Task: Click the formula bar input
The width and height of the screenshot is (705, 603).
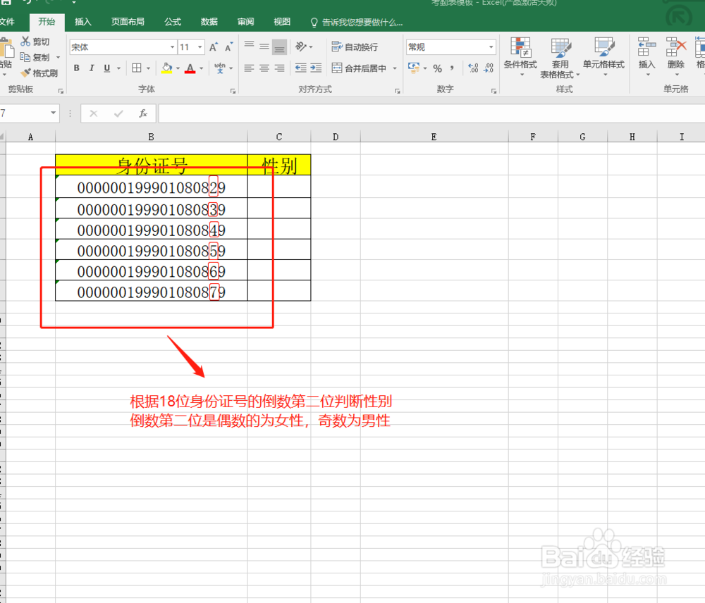Action: pos(431,113)
